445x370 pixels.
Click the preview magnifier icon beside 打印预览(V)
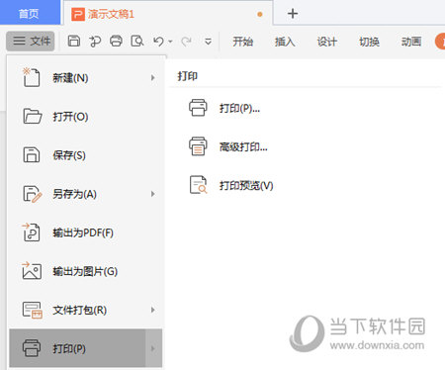click(x=199, y=185)
